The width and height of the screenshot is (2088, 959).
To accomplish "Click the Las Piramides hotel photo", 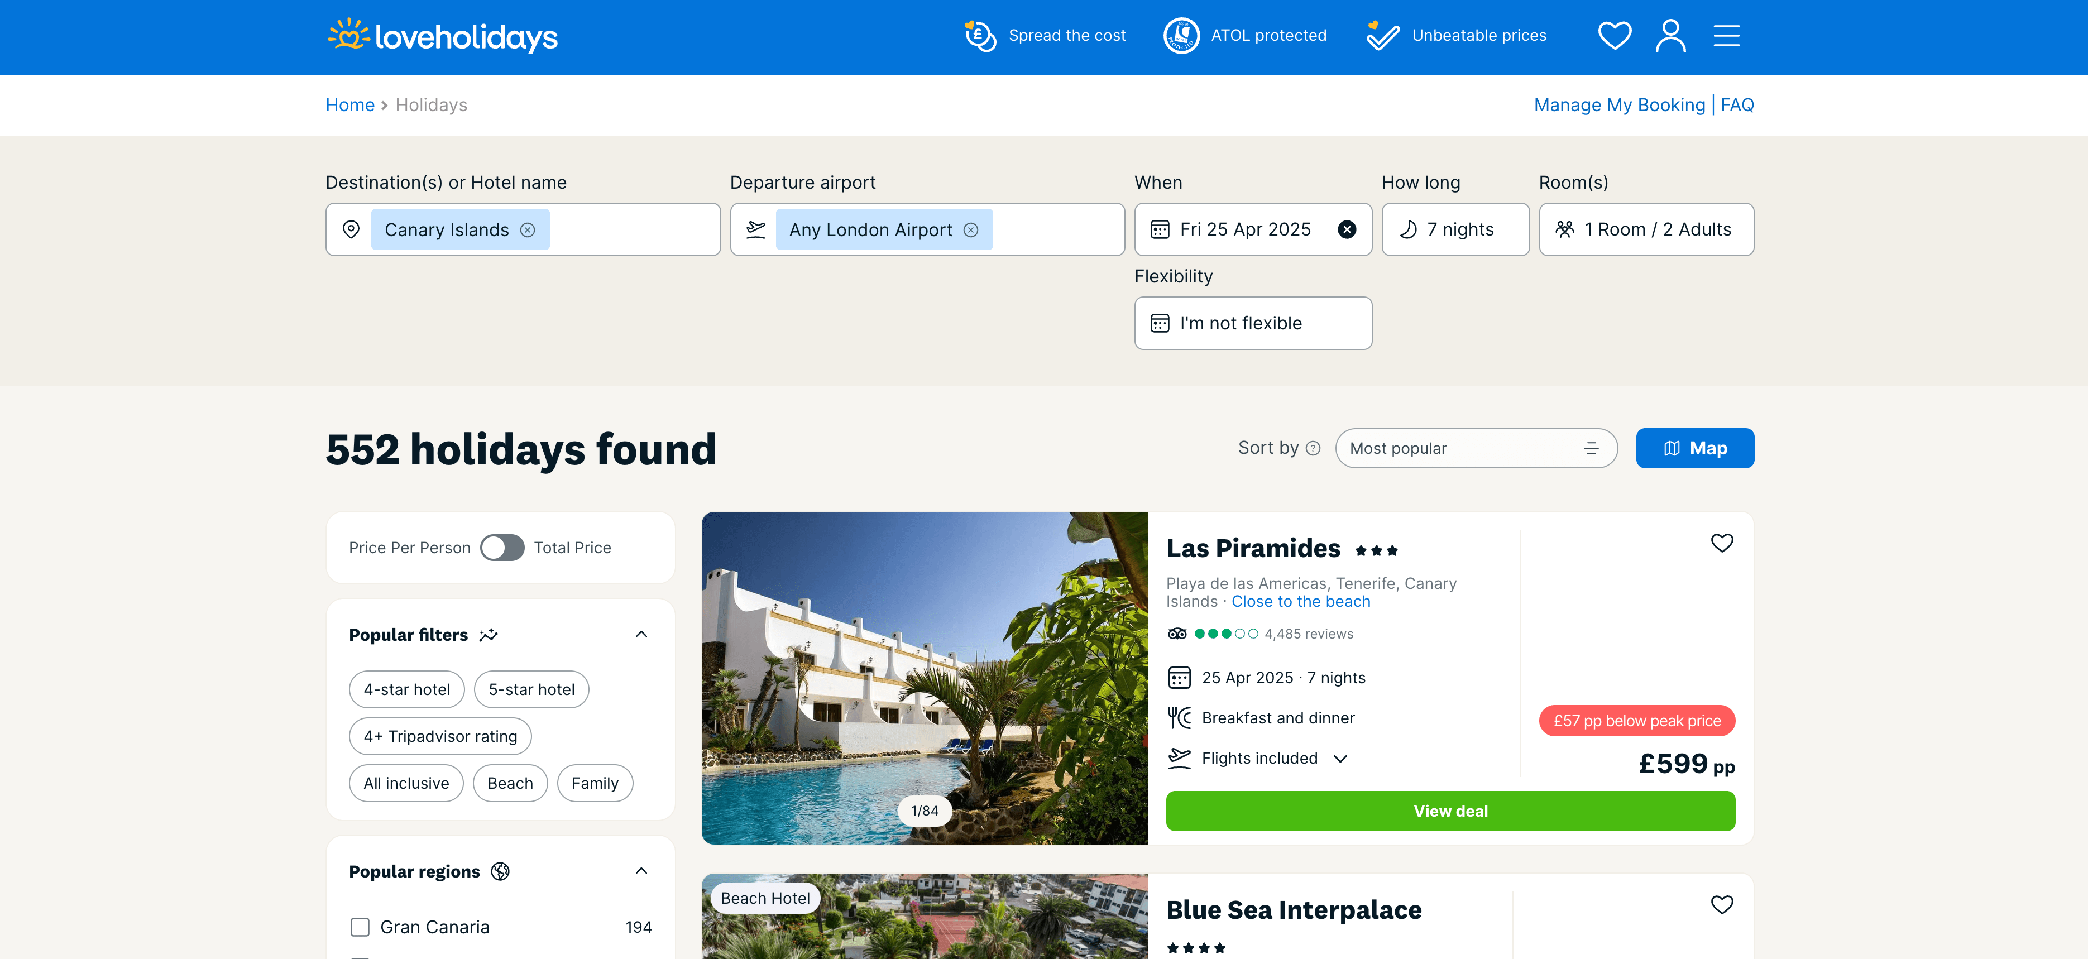I will (924, 678).
